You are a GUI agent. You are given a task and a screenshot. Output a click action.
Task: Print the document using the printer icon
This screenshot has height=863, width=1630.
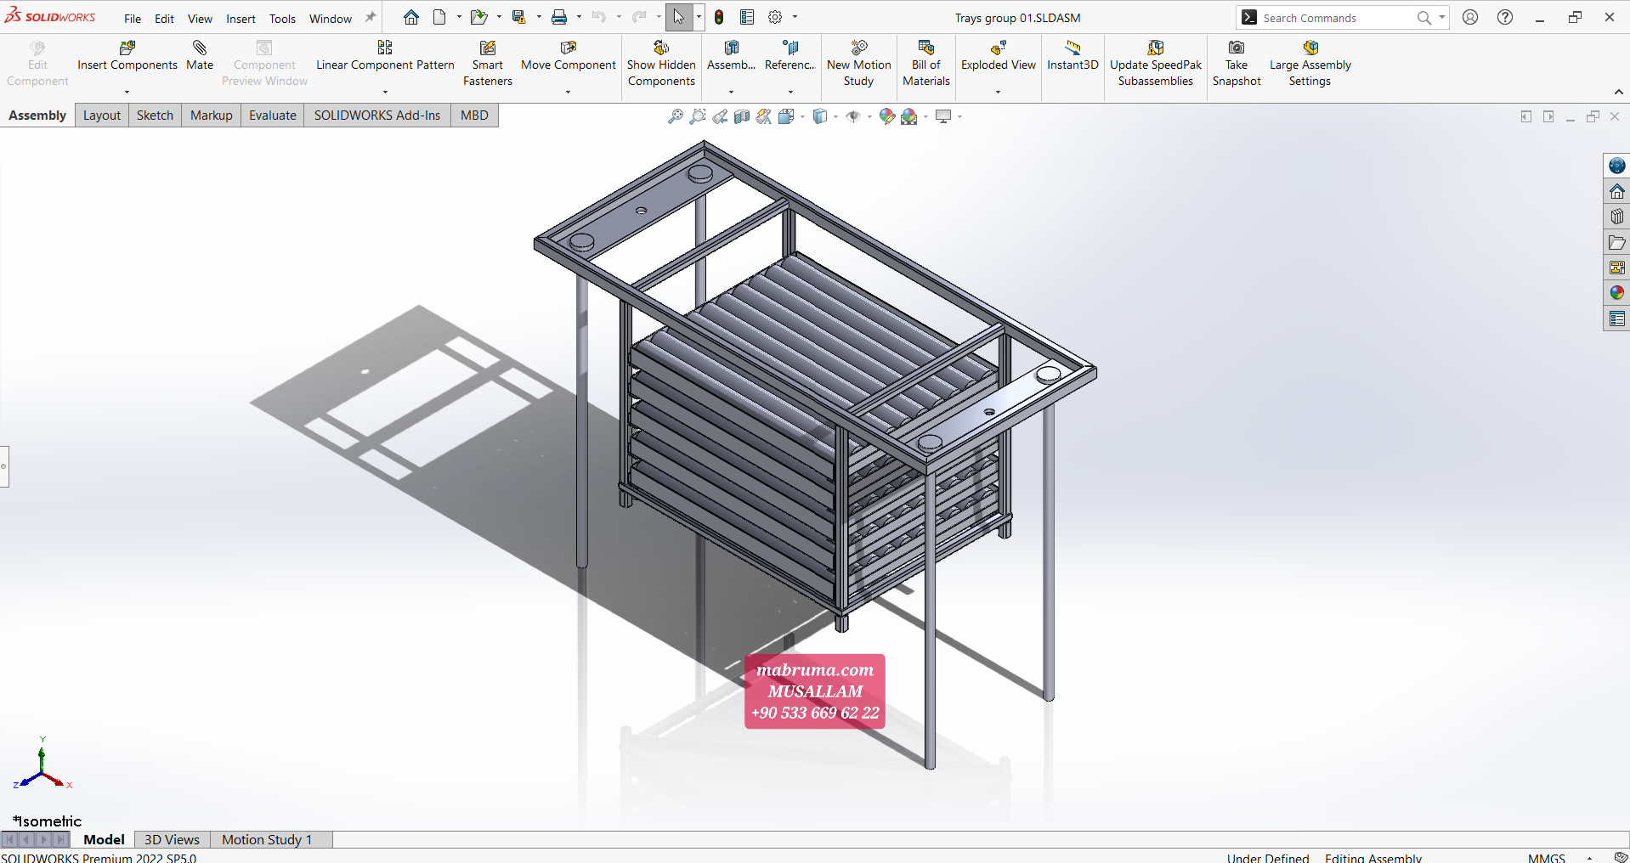[x=559, y=17]
